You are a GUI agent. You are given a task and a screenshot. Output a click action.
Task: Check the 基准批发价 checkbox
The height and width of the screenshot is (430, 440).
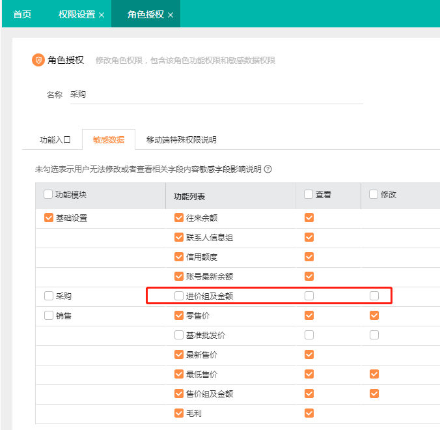(x=179, y=336)
